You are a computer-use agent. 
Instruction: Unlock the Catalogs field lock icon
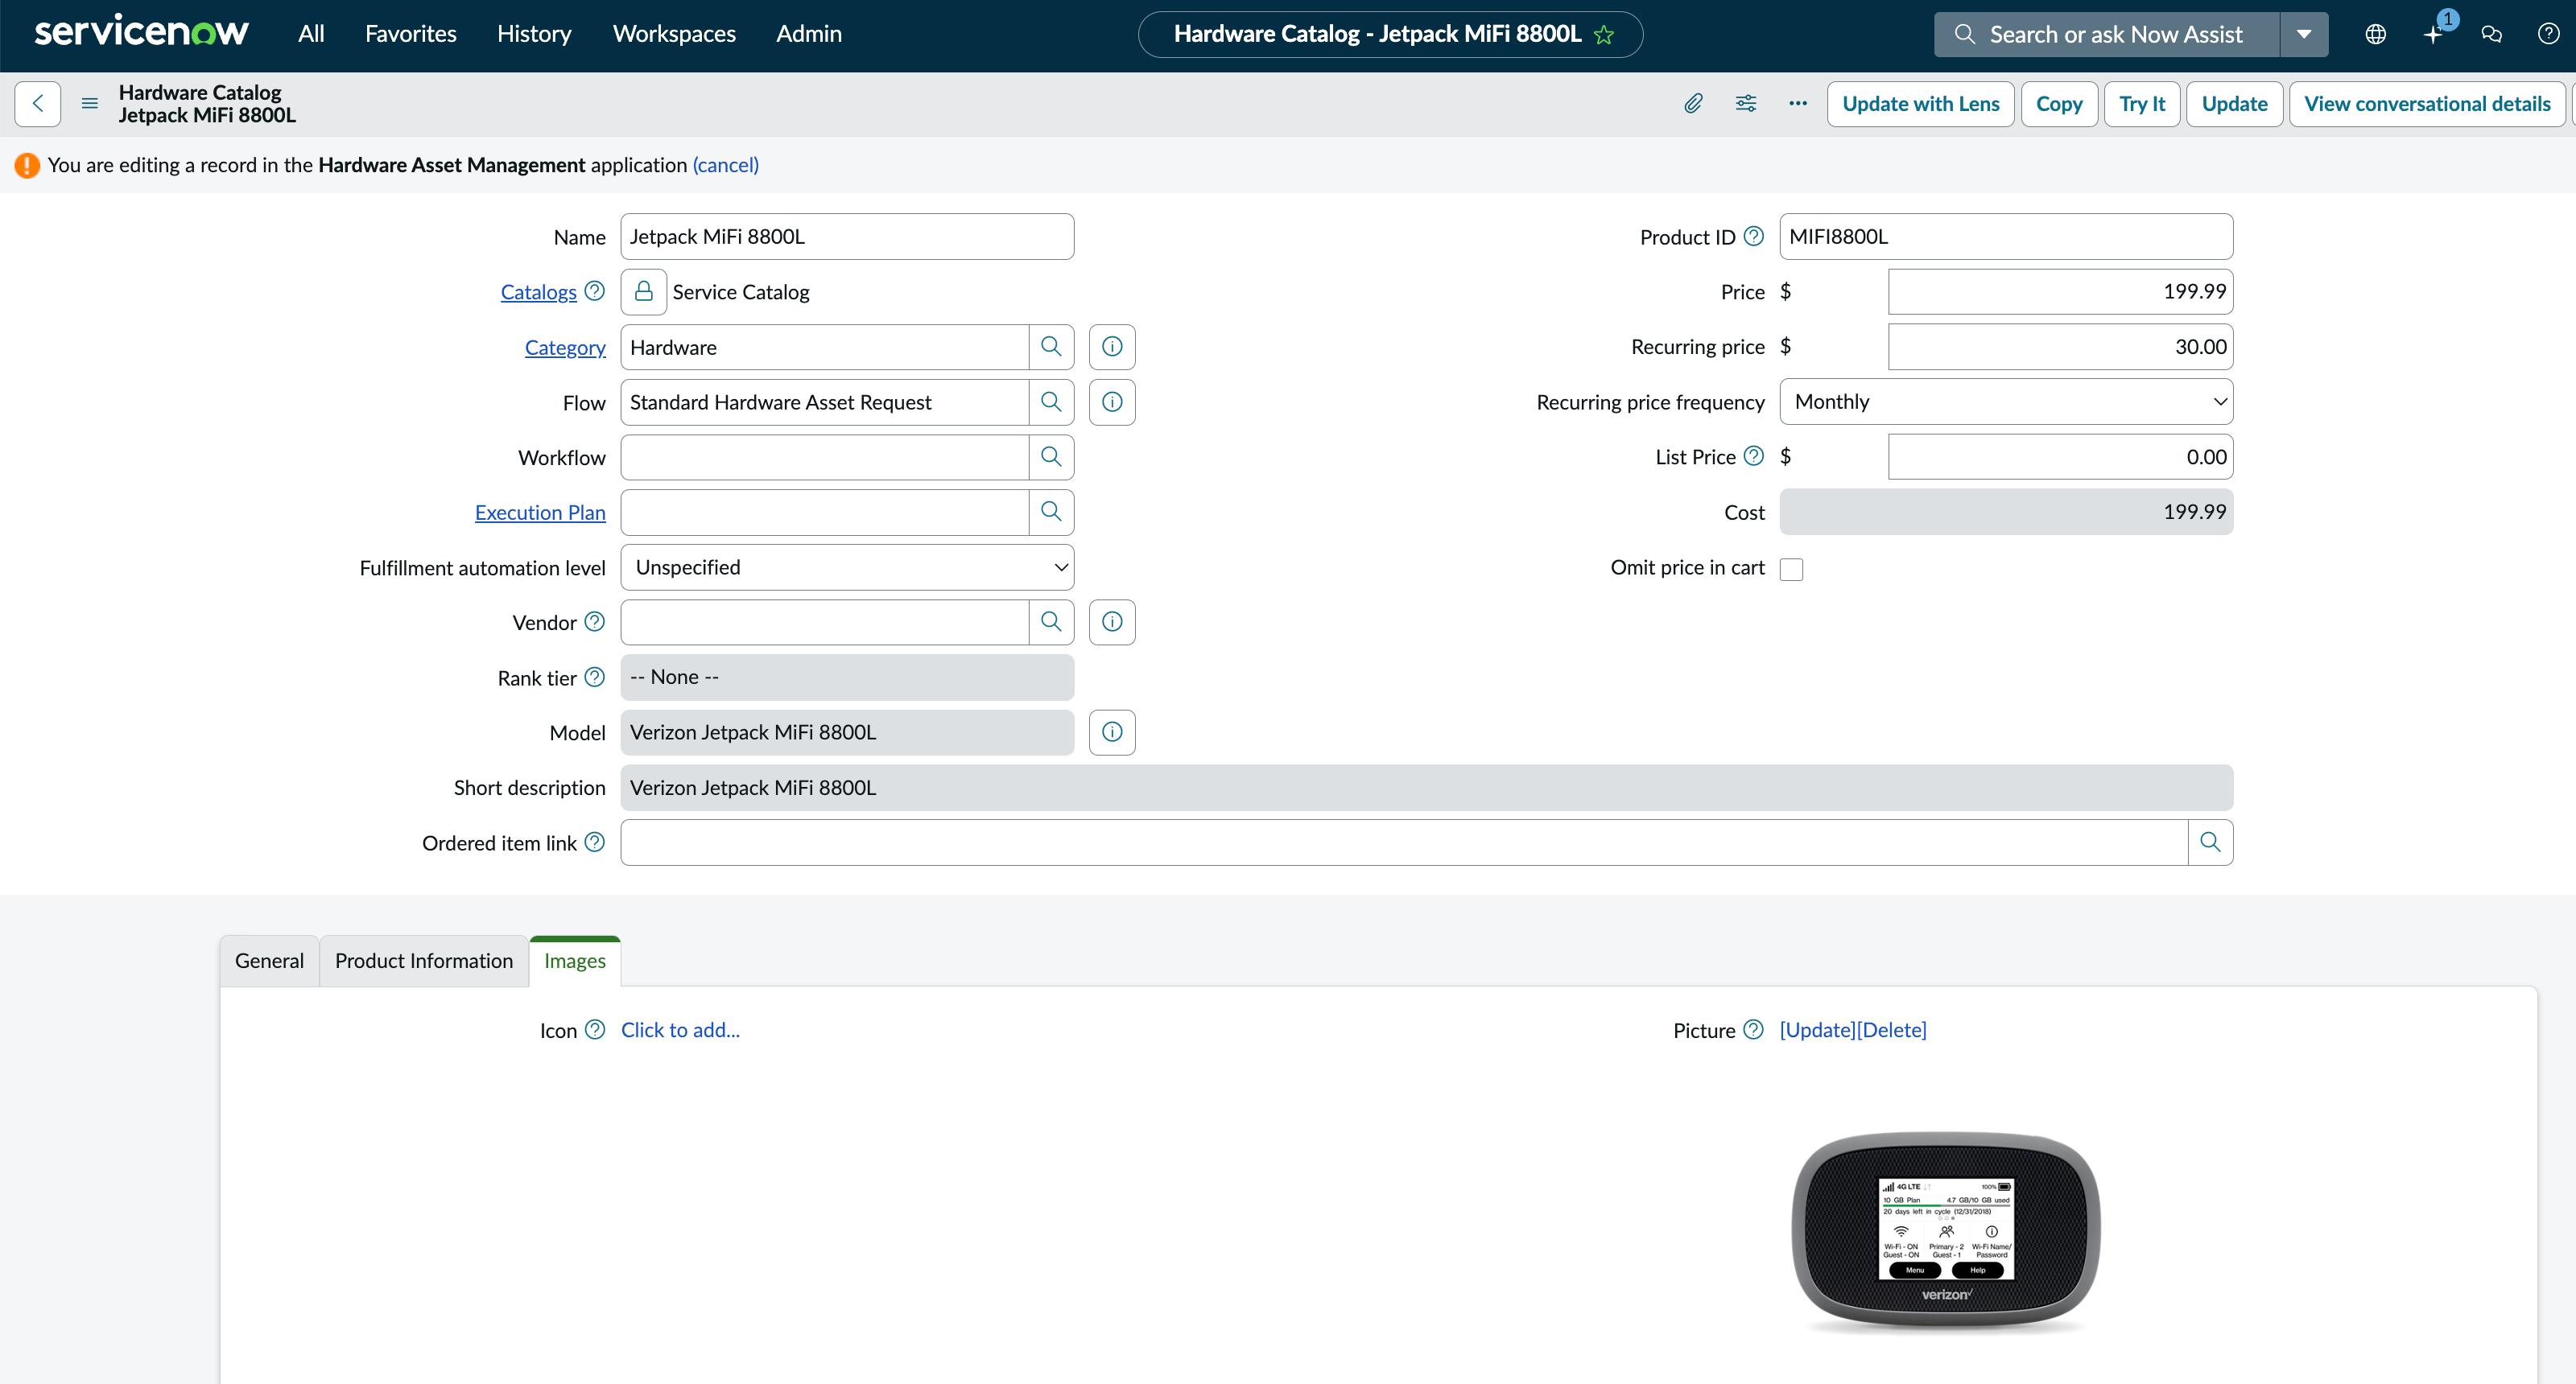(x=644, y=292)
